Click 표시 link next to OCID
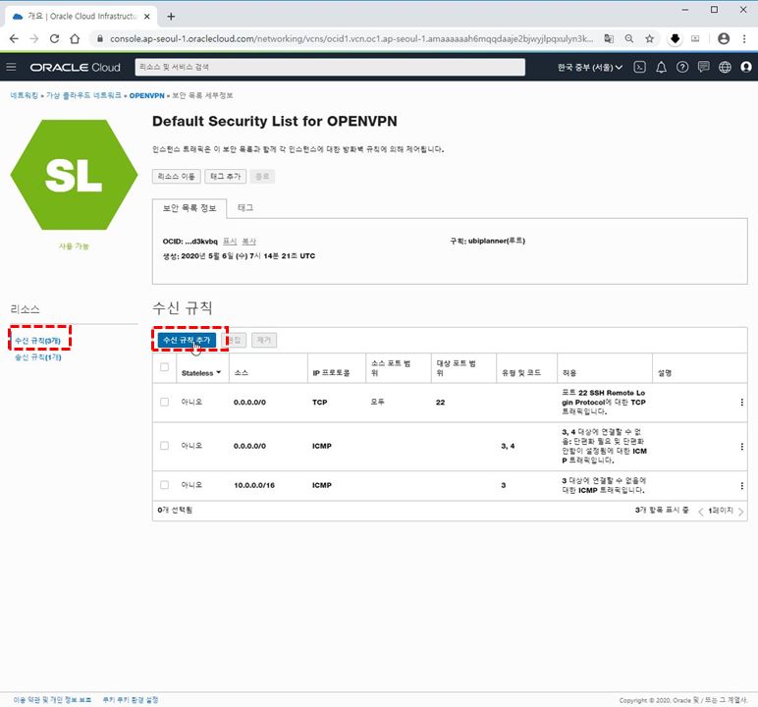This screenshot has width=758, height=707. coord(230,242)
